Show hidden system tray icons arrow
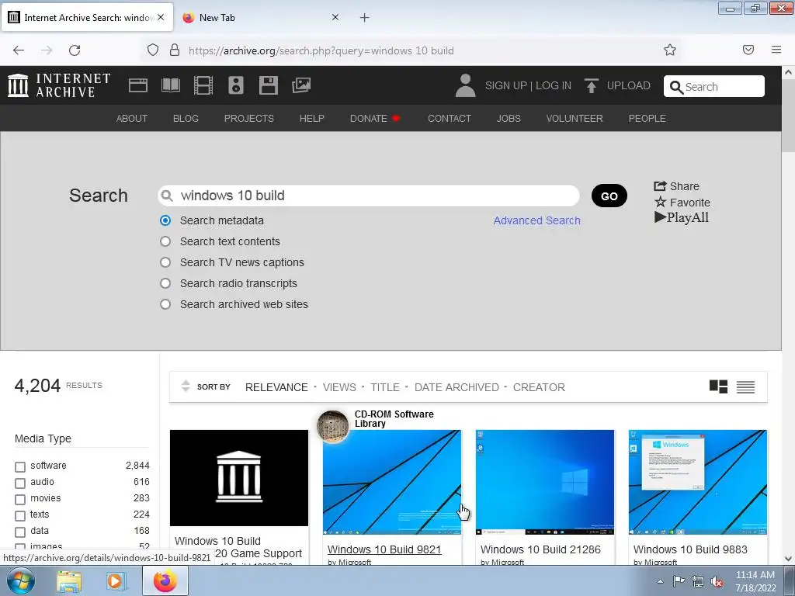The width and height of the screenshot is (795, 596). tap(660, 581)
